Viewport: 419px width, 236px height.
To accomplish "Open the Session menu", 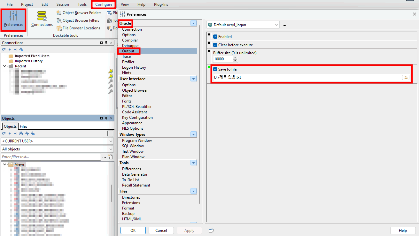I will point(63,4).
